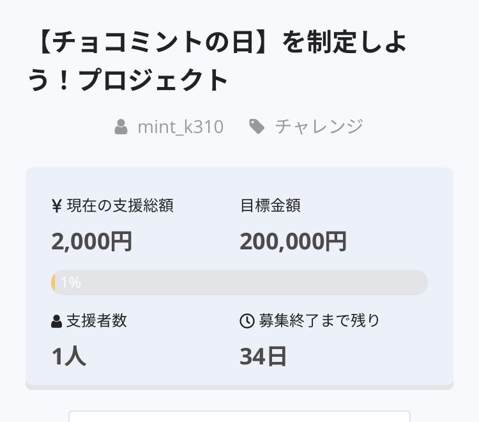Open the mint_k310 author profile link
This screenshot has width=479, height=422.
180,127
